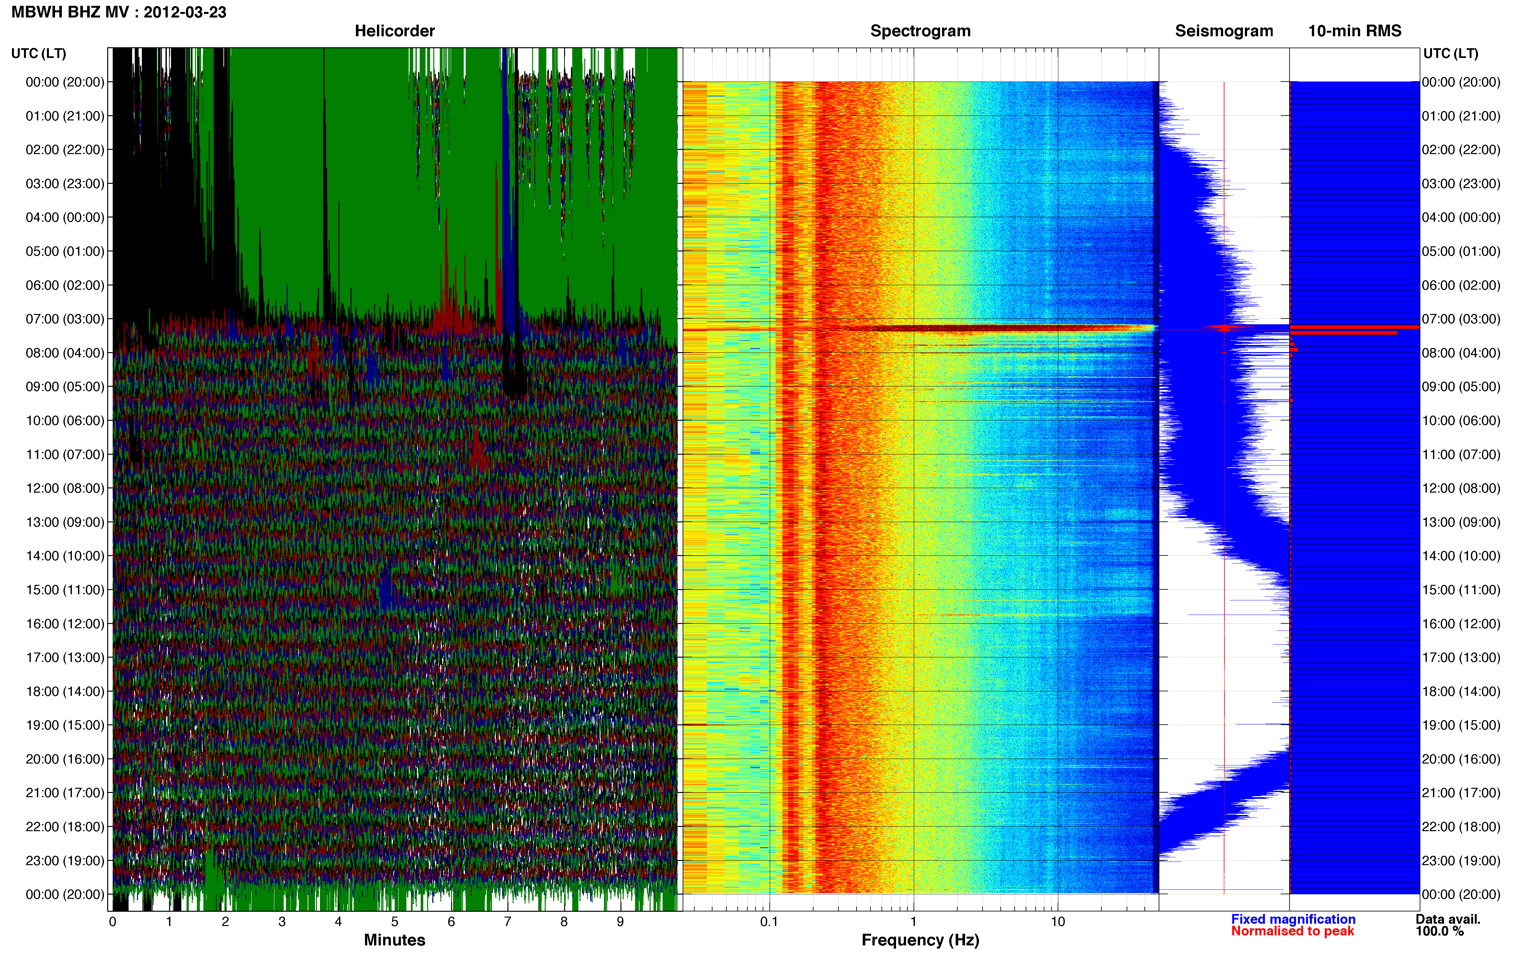Click the left '01:00 (21:00)' time label
Image resolution: width=1535 pixels, height=959 pixels.
click(x=65, y=116)
